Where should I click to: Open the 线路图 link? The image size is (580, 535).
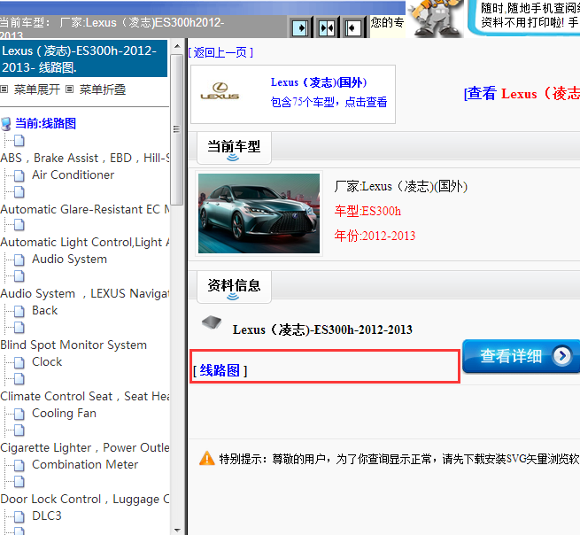click(220, 370)
